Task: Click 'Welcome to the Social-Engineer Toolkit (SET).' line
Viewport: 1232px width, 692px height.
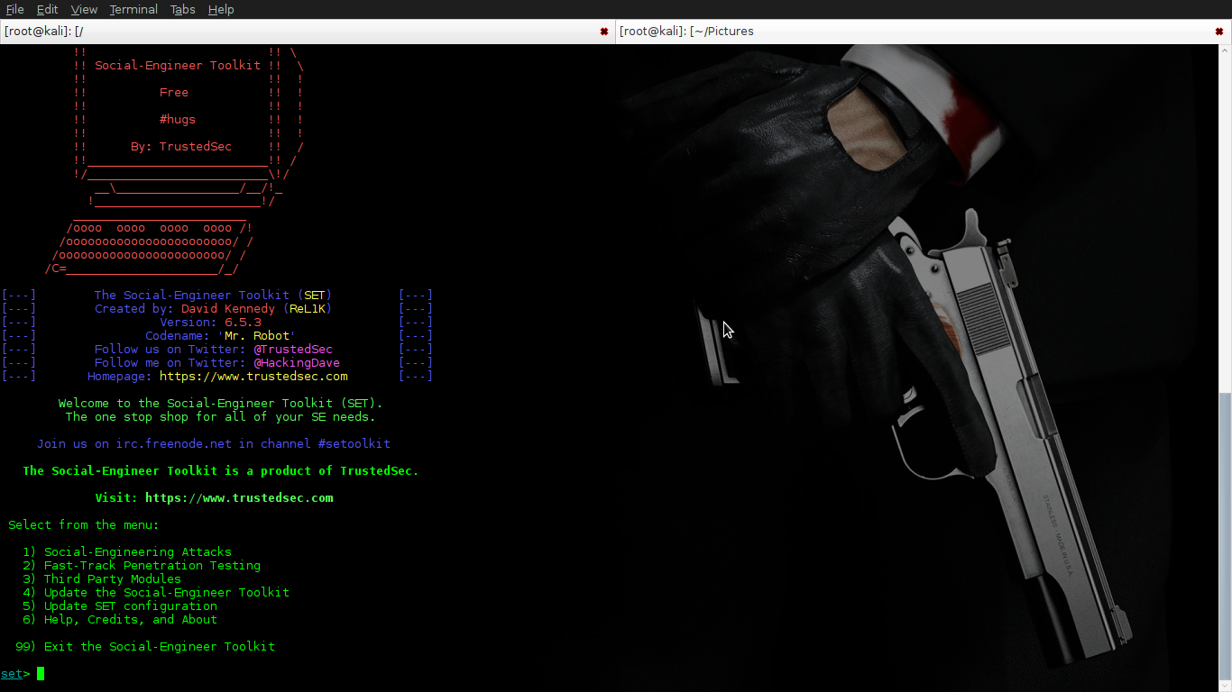Action: (x=221, y=404)
